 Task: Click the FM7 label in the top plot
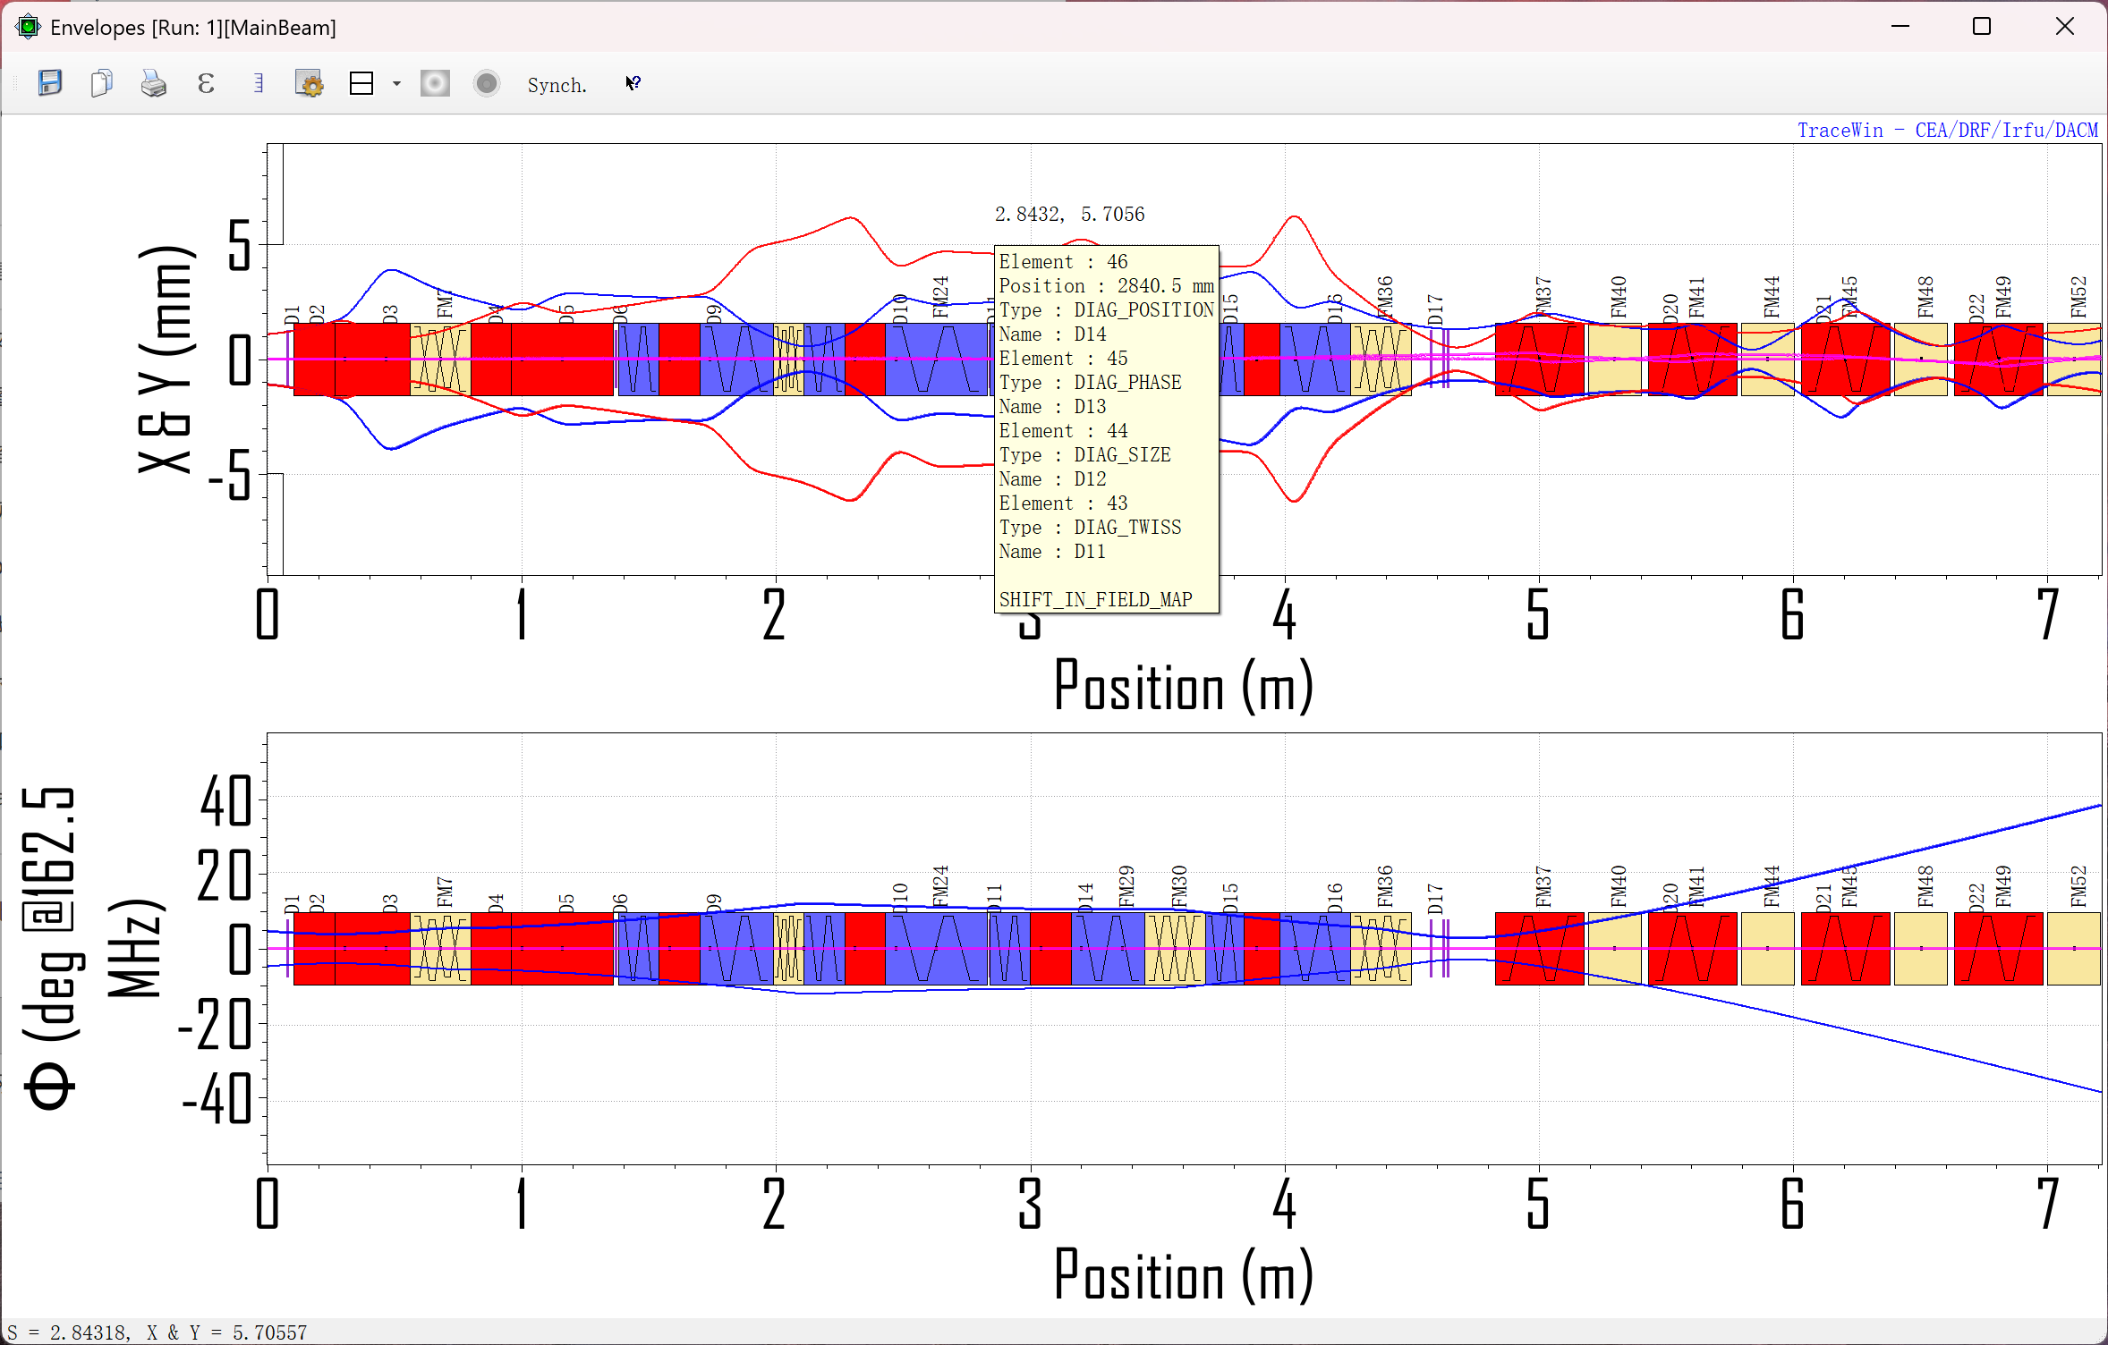445,302
